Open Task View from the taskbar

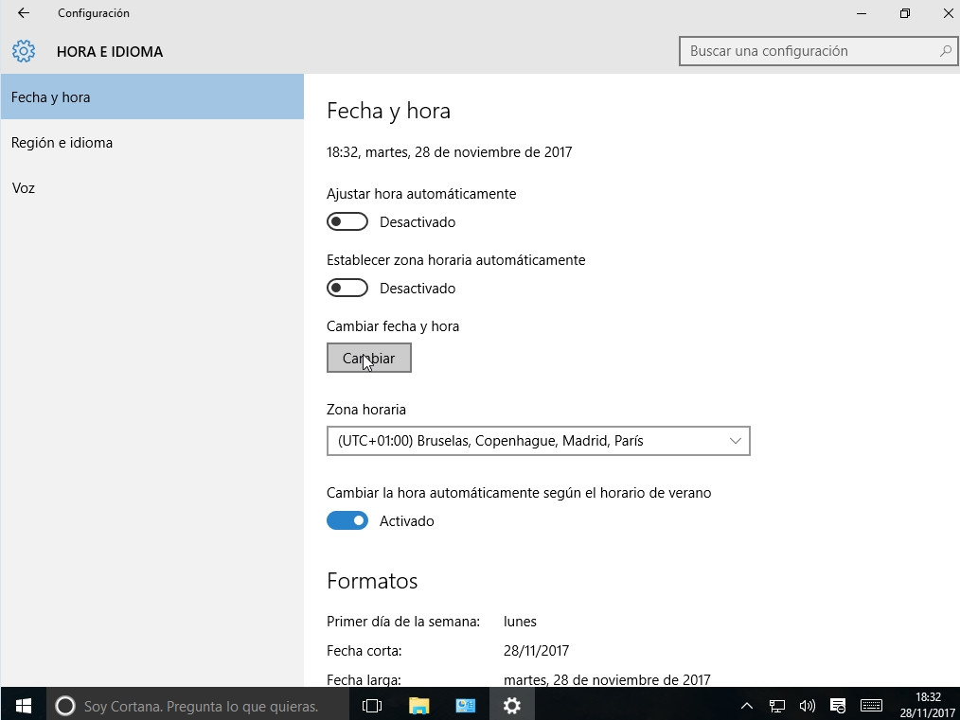coord(372,705)
